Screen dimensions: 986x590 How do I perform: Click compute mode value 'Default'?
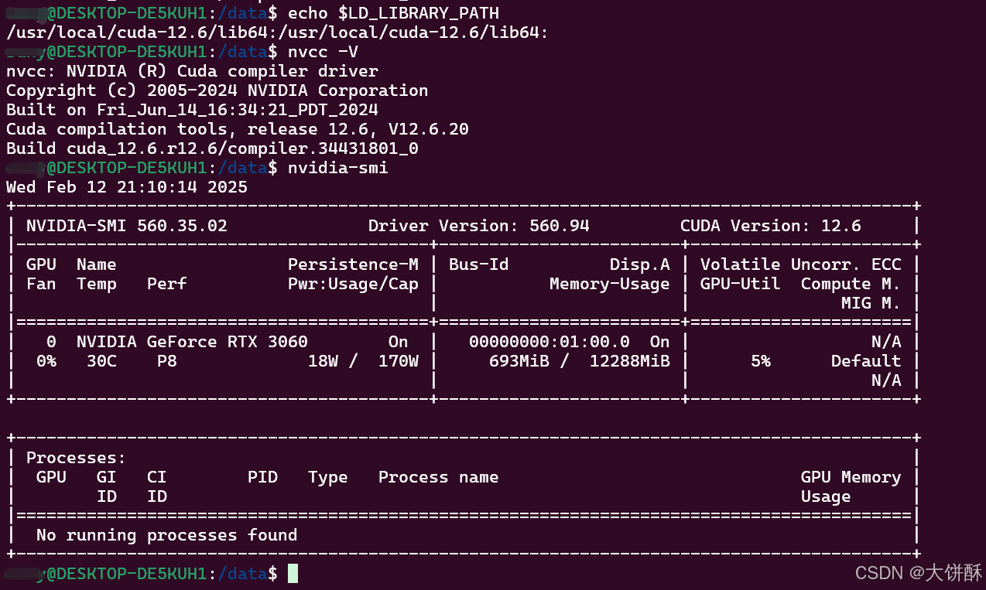pyautogui.click(x=866, y=361)
